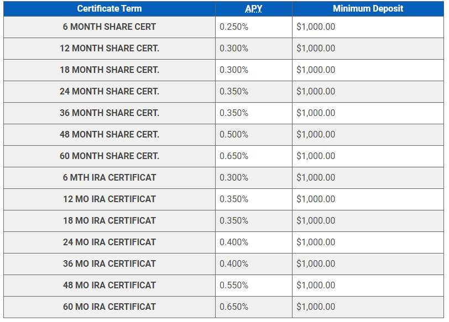Click the 0.300% APY for 6 MTH IRA

point(234,178)
